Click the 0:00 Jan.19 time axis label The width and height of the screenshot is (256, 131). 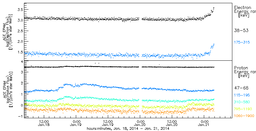click(76, 123)
